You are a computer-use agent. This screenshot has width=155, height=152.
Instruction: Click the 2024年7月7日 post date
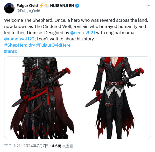[x=36, y=146]
